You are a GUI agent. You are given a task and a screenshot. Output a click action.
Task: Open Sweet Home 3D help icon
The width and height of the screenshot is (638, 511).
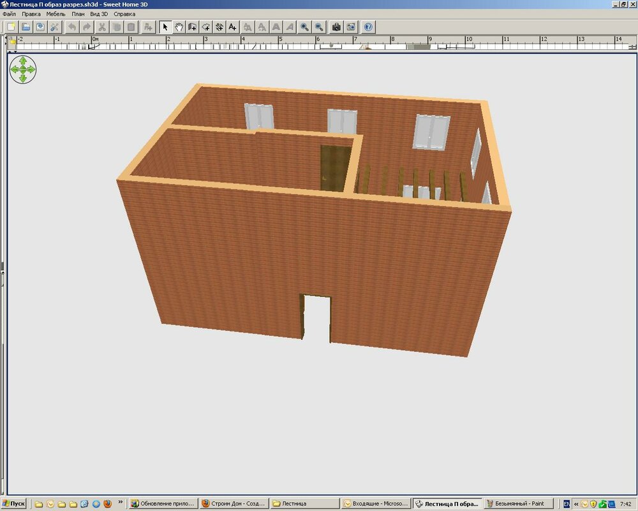point(368,27)
